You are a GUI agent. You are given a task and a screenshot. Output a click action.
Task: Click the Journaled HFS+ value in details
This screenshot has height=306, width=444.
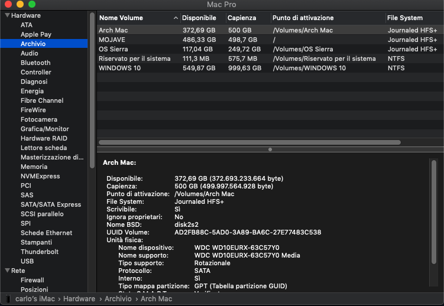(x=199, y=201)
